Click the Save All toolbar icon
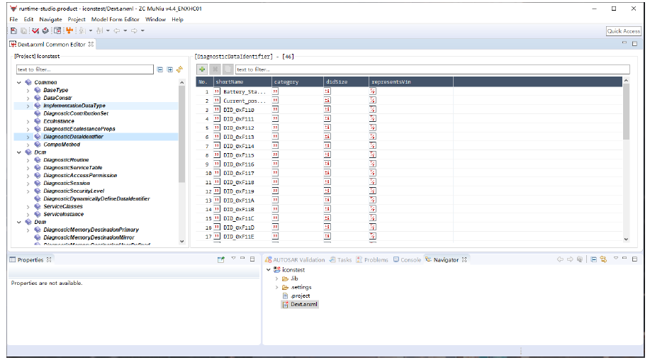Viewport: 650px width, 360px height. [x=23, y=30]
